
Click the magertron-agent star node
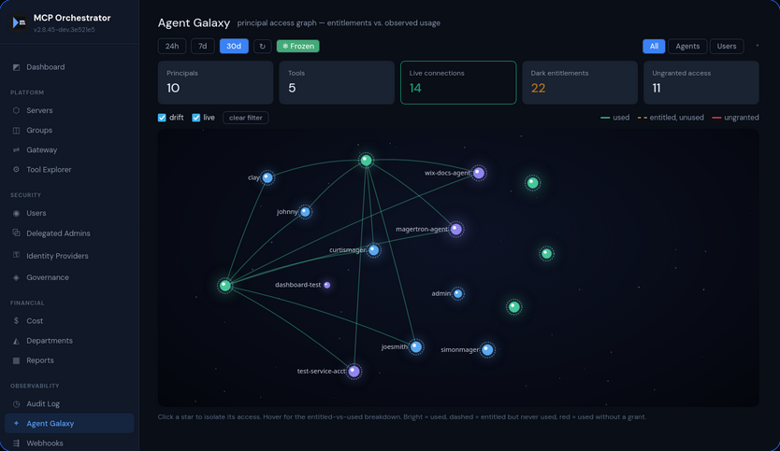pos(456,229)
